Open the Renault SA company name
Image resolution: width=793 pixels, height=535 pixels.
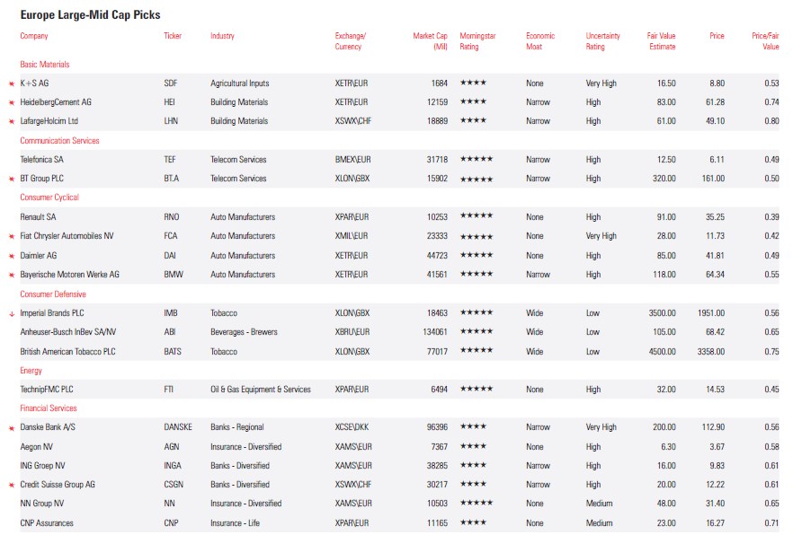pyautogui.click(x=40, y=217)
